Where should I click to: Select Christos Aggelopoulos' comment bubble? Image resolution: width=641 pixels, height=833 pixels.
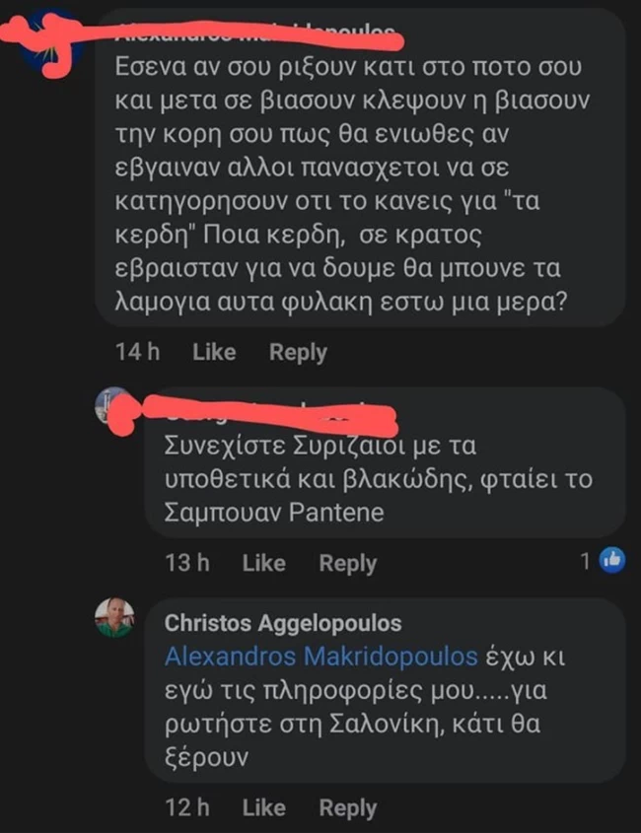point(385,690)
